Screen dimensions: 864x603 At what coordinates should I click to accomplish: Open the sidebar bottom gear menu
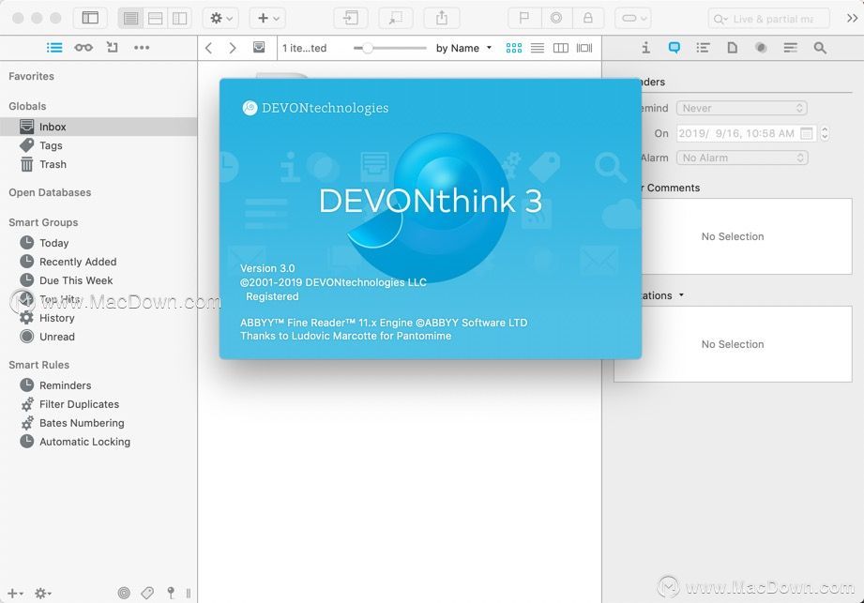coord(43,593)
